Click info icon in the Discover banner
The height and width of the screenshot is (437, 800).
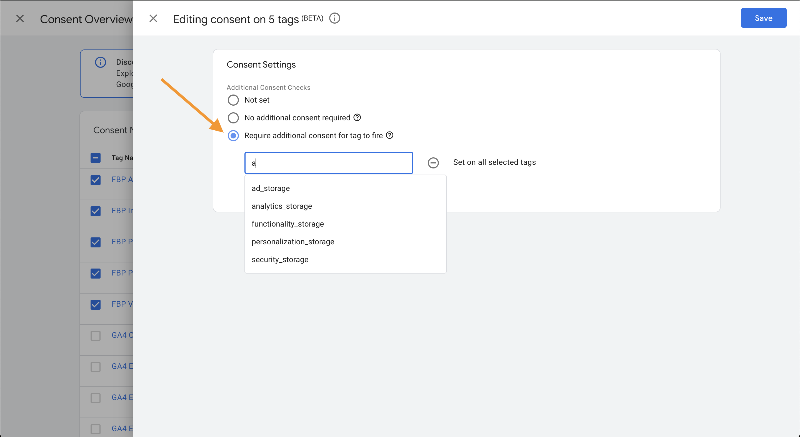100,62
